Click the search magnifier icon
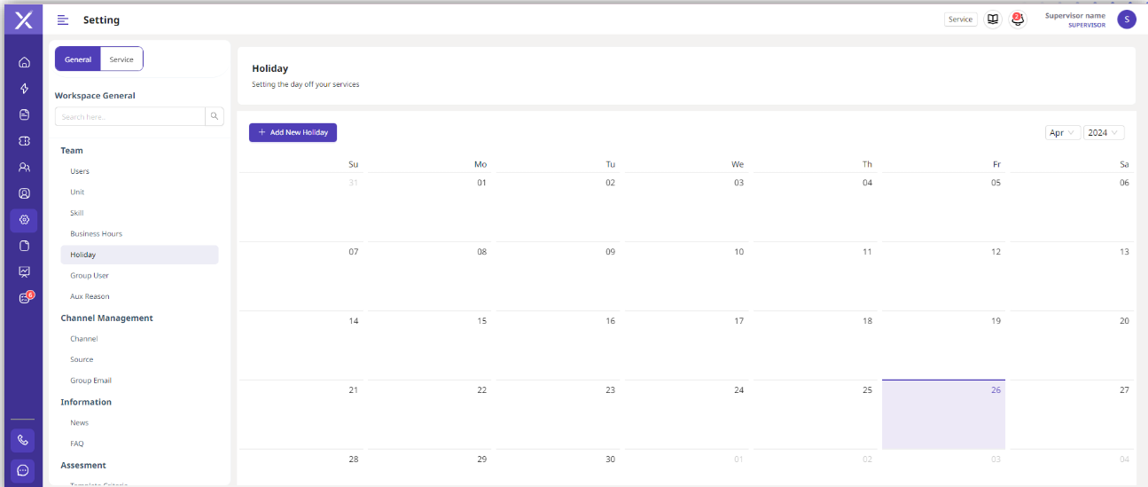1148x487 pixels. click(215, 116)
